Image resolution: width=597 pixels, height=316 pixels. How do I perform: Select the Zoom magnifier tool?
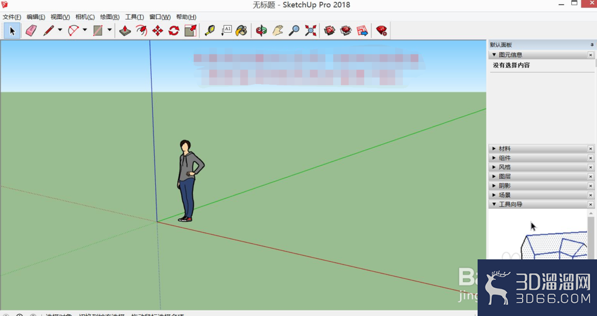(x=294, y=30)
